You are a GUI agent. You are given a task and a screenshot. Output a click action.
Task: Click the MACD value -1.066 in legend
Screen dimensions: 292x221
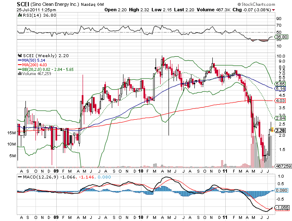point(68,177)
